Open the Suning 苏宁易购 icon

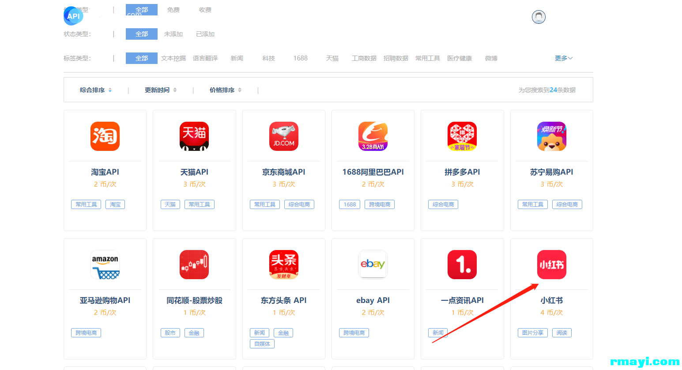[552, 136]
